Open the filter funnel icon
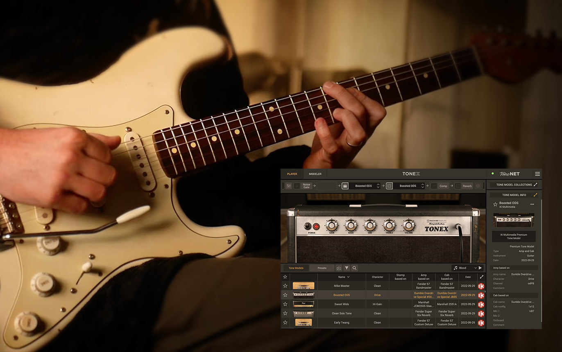Viewport: 562px width, 352px height. click(347, 268)
